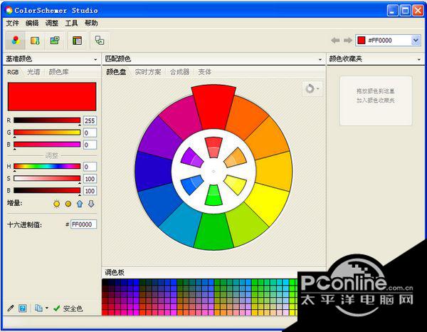
Task: Open the 工具 menu
Action: (x=71, y=24)
